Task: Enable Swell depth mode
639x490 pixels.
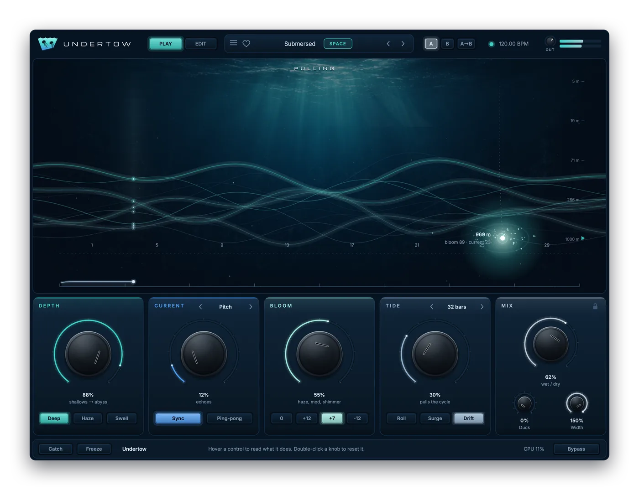Action: (121, 418)
